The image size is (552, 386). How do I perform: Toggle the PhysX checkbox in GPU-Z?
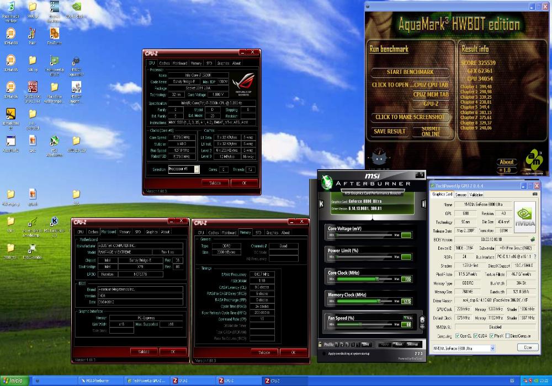pos(491,336)
